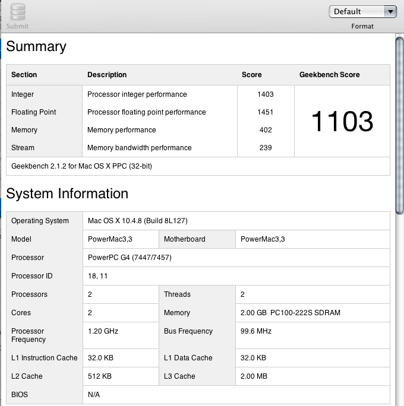
Task: Select 'Memory bandwidth performance' description
Action: click(x=140, y=148)
